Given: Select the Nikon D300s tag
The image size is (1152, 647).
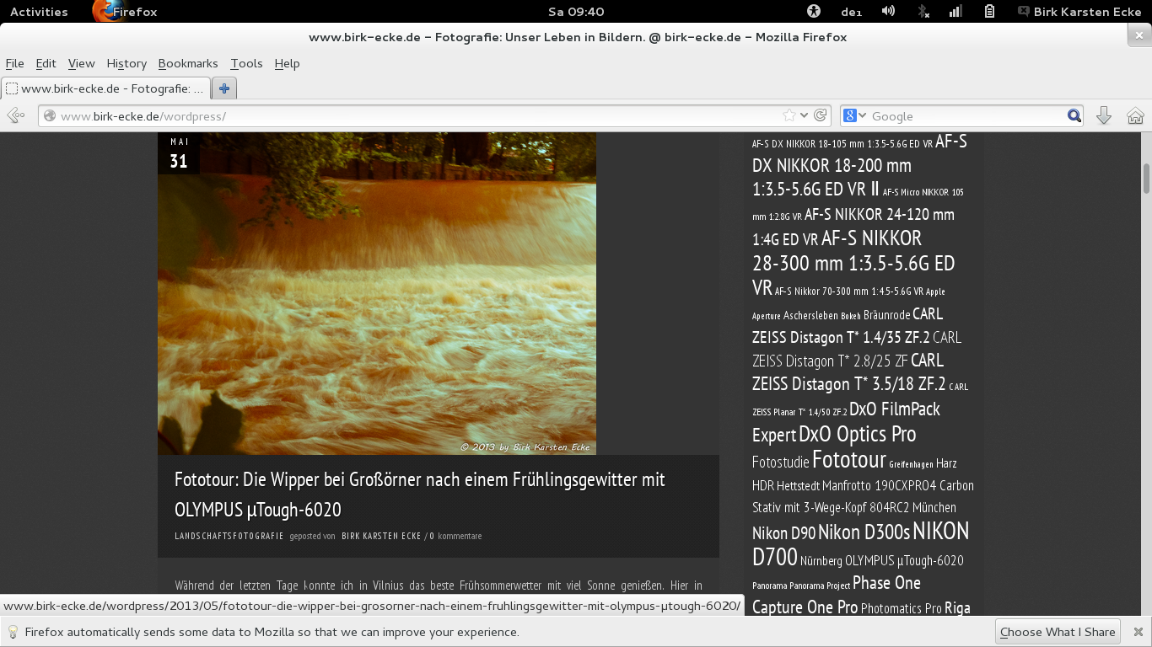Looking at the screenshot, I should (864, 532).
